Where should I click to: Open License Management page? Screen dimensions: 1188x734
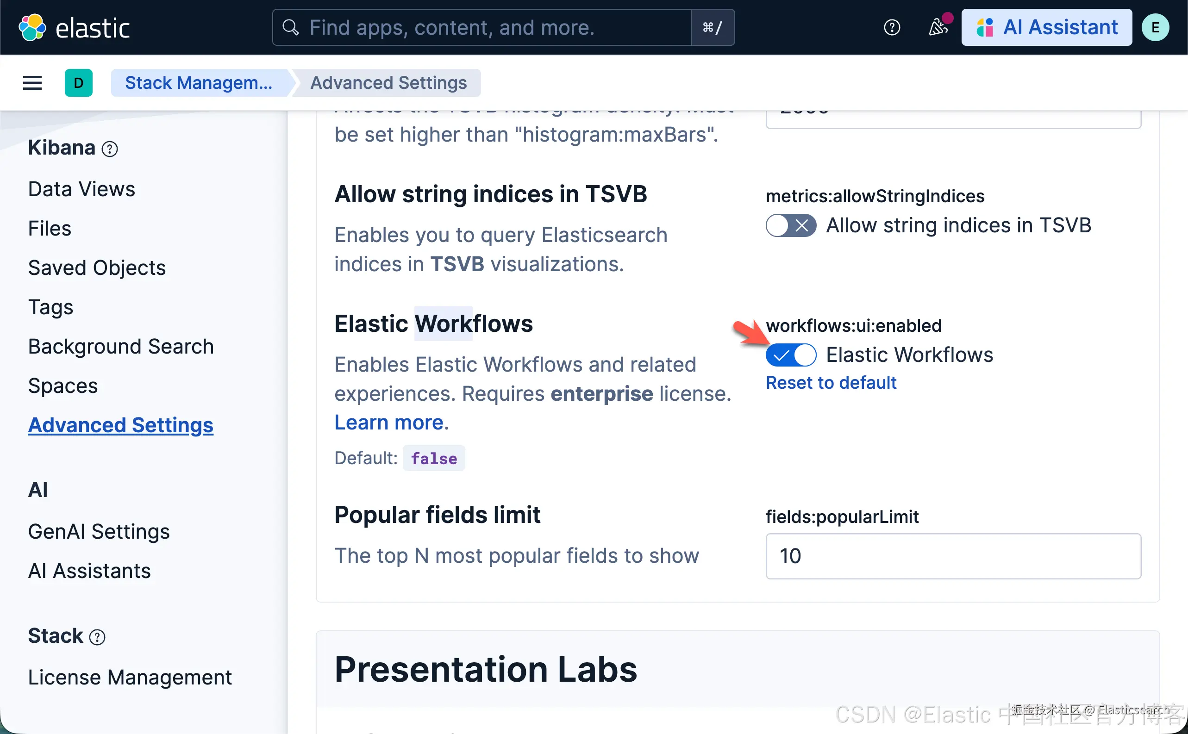[x=130, y=677]
